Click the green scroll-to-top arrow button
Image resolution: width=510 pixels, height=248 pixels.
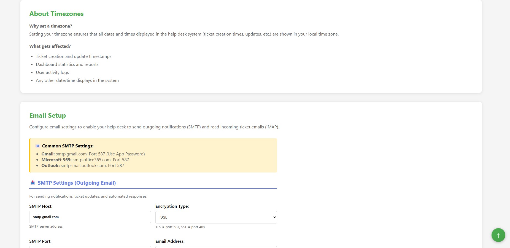point(498,235)
